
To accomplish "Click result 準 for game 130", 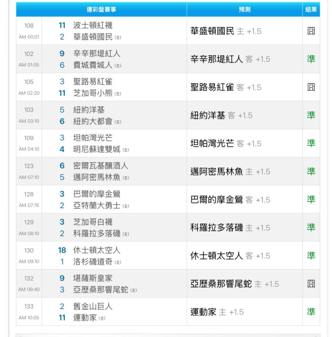I will click(311, 255).
